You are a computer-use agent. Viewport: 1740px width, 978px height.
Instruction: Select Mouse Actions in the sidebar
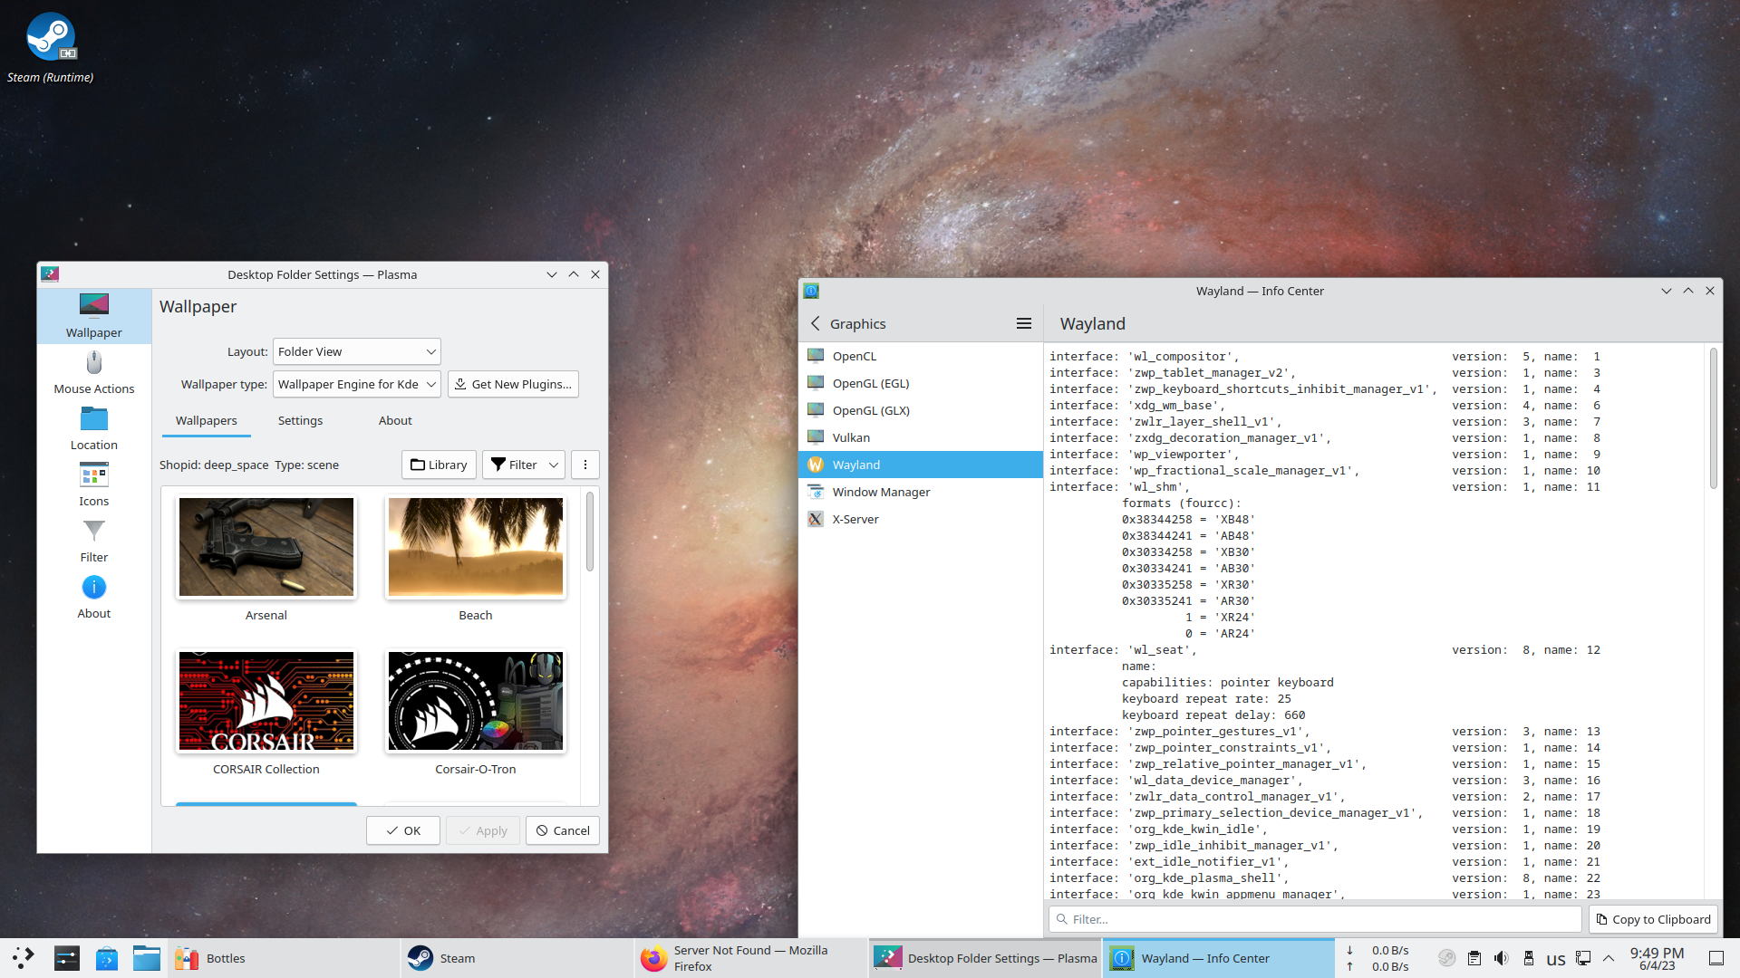tap(93, 371)
